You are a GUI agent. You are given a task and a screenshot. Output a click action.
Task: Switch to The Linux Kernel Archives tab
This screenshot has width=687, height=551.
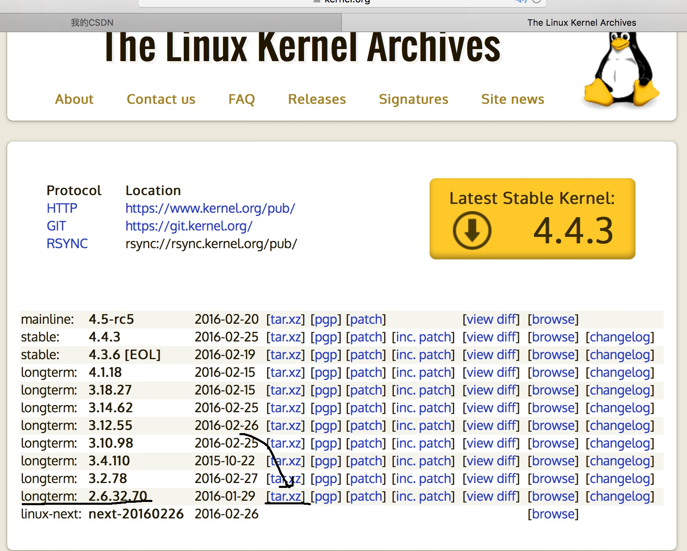[x=582, y=23]
